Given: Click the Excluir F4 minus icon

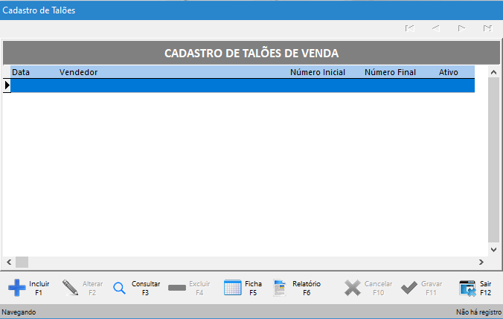Looking at the screenshot, I should pos(177,288).
